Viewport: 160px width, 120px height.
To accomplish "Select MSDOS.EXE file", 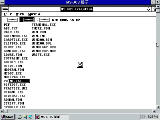I will tap(13, 73).
